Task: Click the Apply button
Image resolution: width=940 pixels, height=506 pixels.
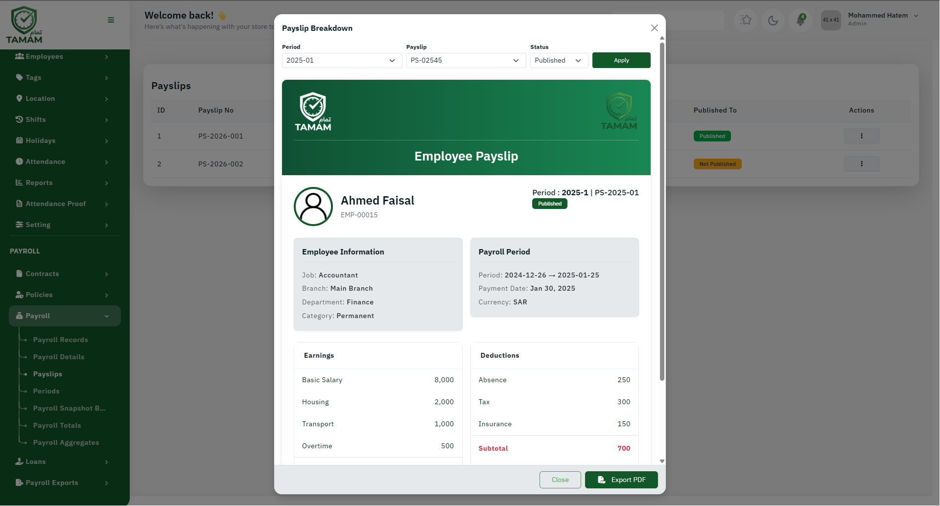Action: [621, 60]
